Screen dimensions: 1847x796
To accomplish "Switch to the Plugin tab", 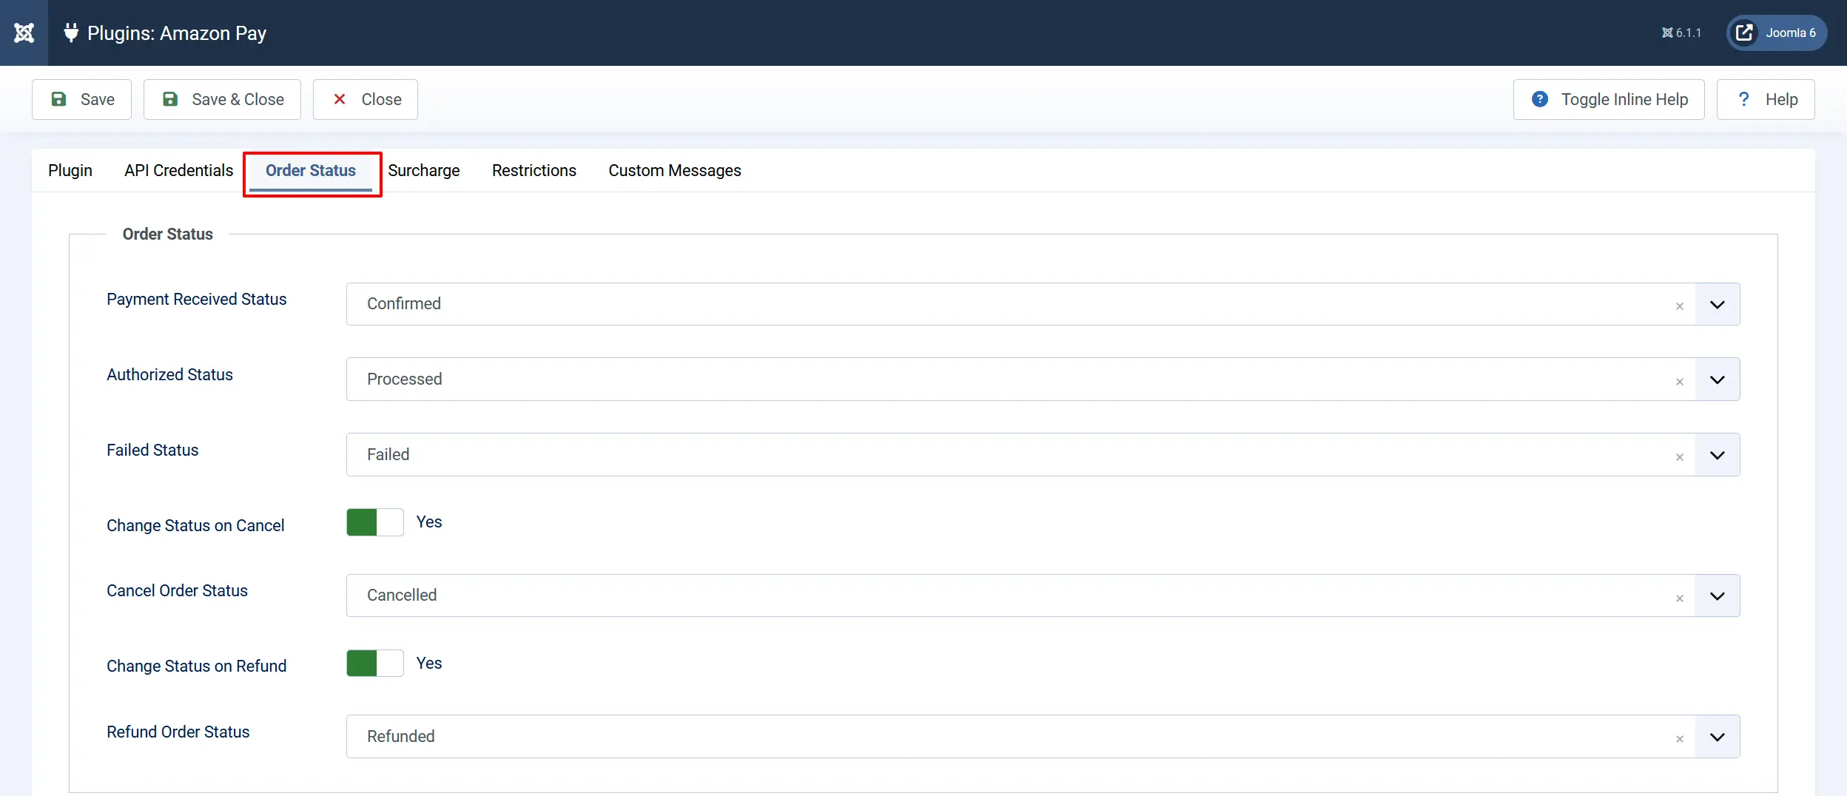I will (x=70, y=170).
